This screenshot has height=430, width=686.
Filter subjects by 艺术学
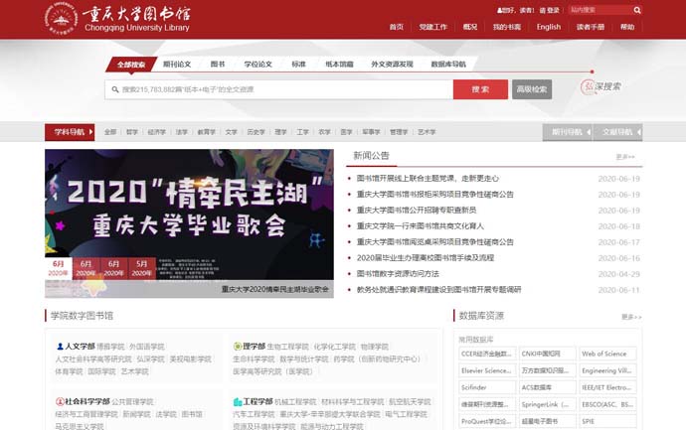point(427,132)
